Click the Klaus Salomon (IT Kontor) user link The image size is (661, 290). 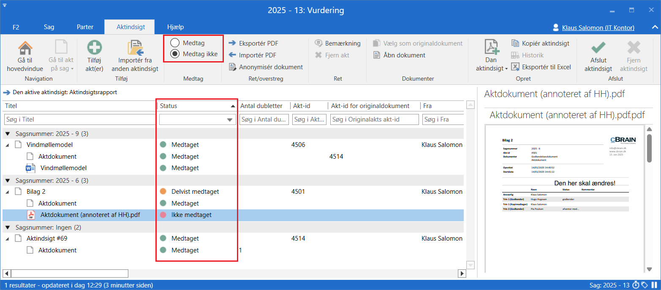click(598, 28)
